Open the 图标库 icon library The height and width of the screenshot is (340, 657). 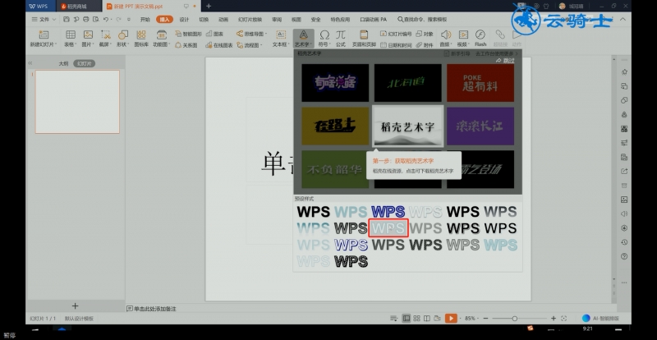coord(141,38)
